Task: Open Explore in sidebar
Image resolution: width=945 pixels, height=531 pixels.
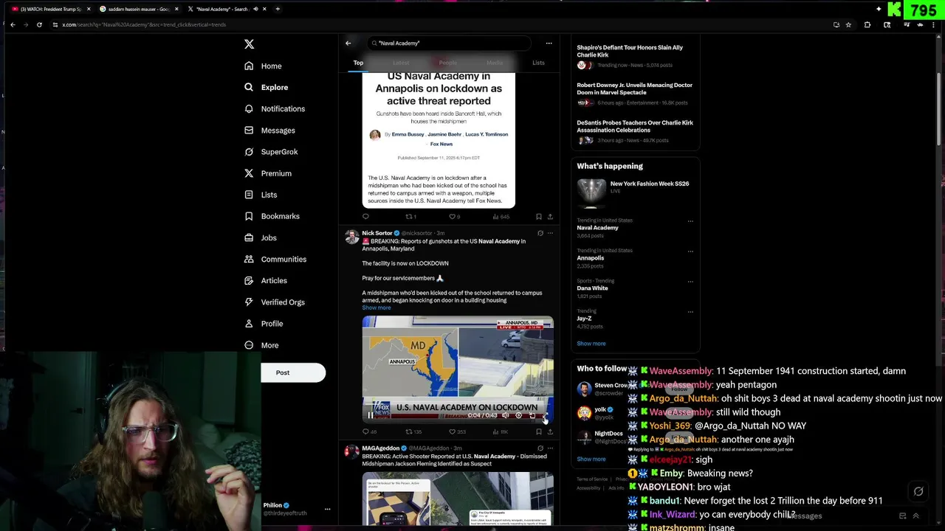Action: (x=267, y=87)
